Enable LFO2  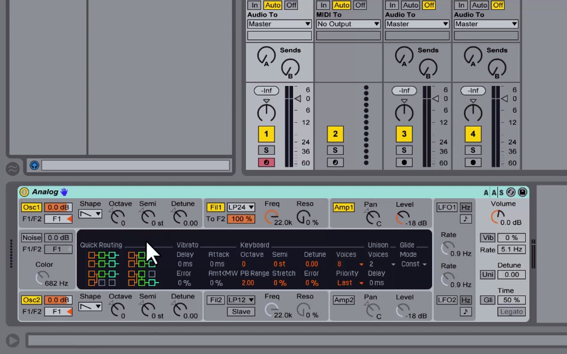pyautogui.click(x=447, y=300)
